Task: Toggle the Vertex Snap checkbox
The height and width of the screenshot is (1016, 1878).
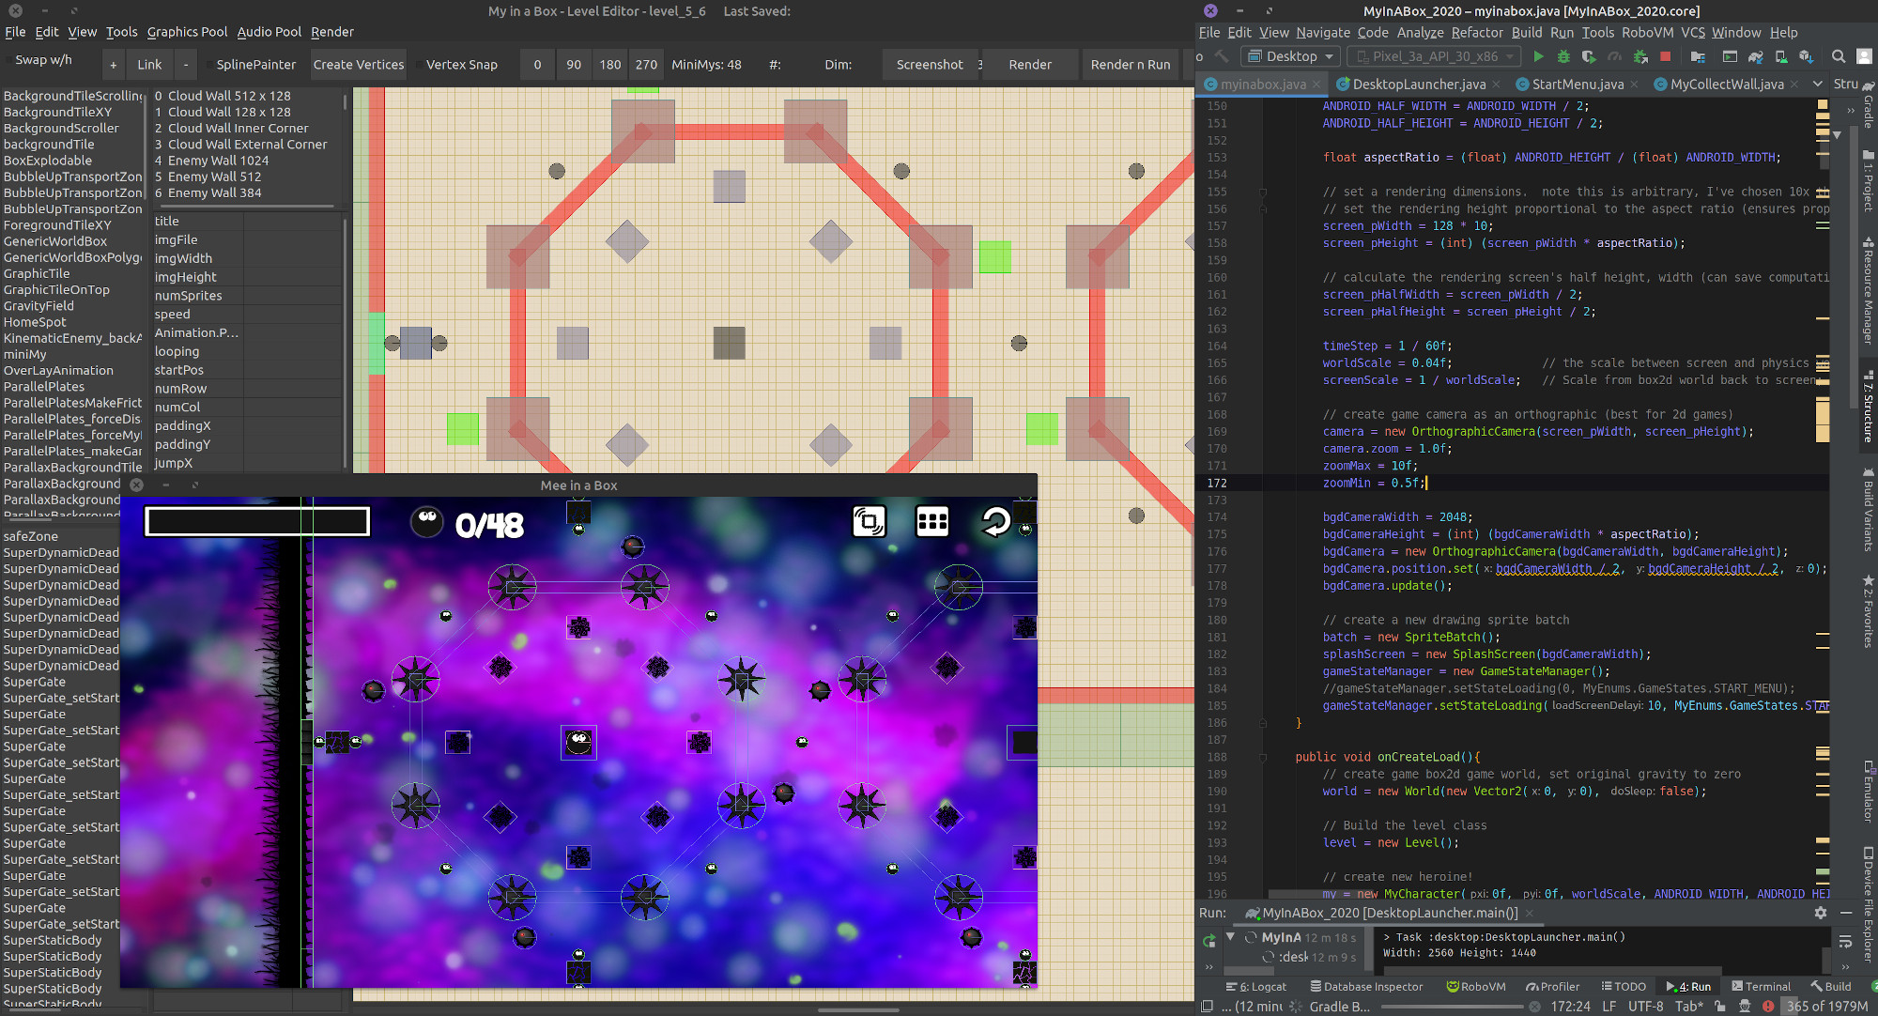Action: click(x=419, y=65)
